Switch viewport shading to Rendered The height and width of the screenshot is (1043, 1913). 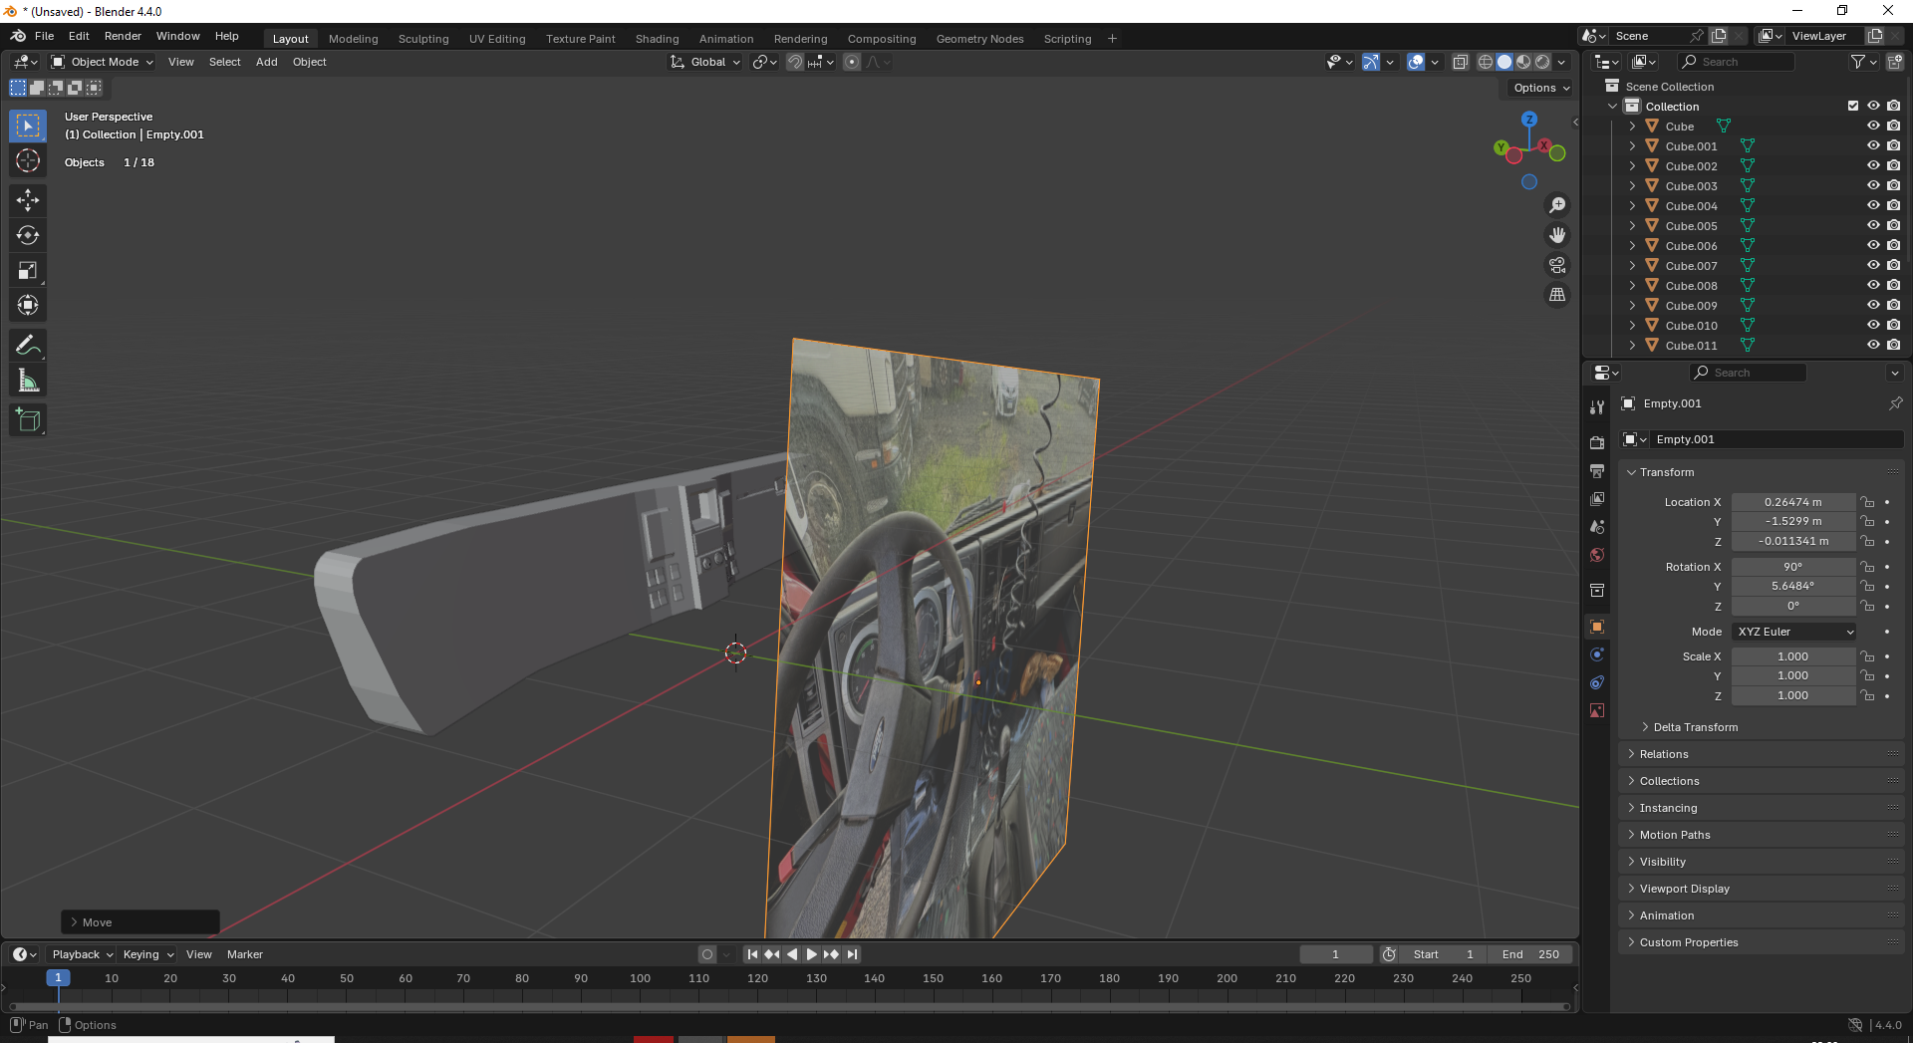pos(1542,62)
